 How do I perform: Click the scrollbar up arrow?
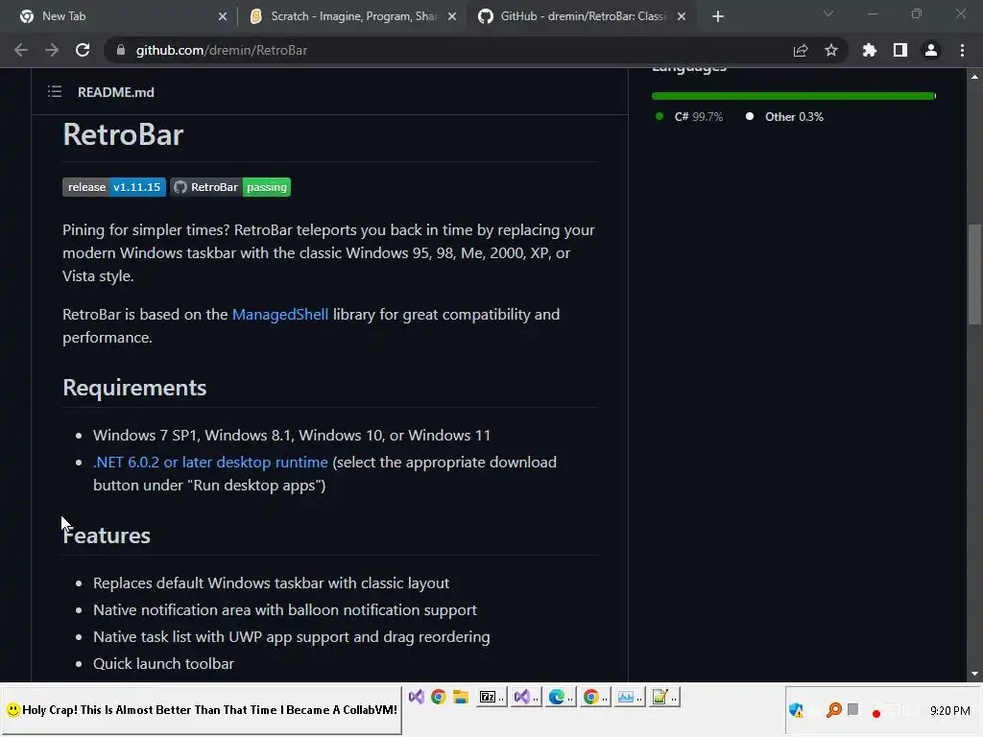click(x=975, y=77)
